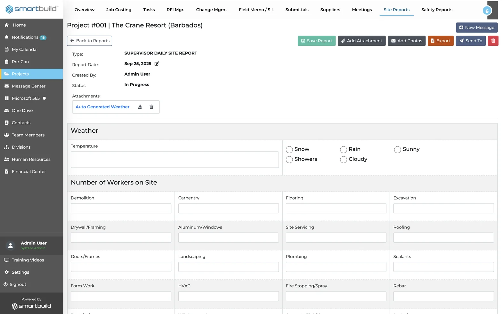Switch to the RFI Mgr. tab
This screenshot has height=314, width=502.
[x=175, y=10]
